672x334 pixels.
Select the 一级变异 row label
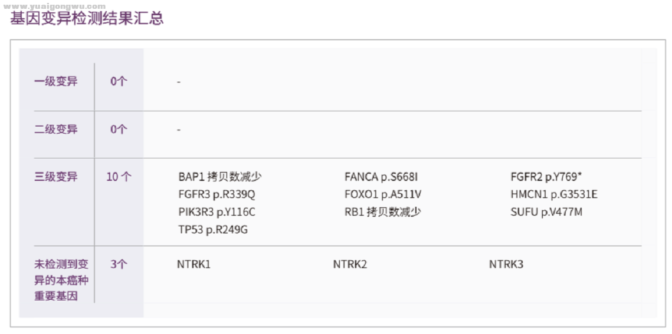(x=56, y=81)
